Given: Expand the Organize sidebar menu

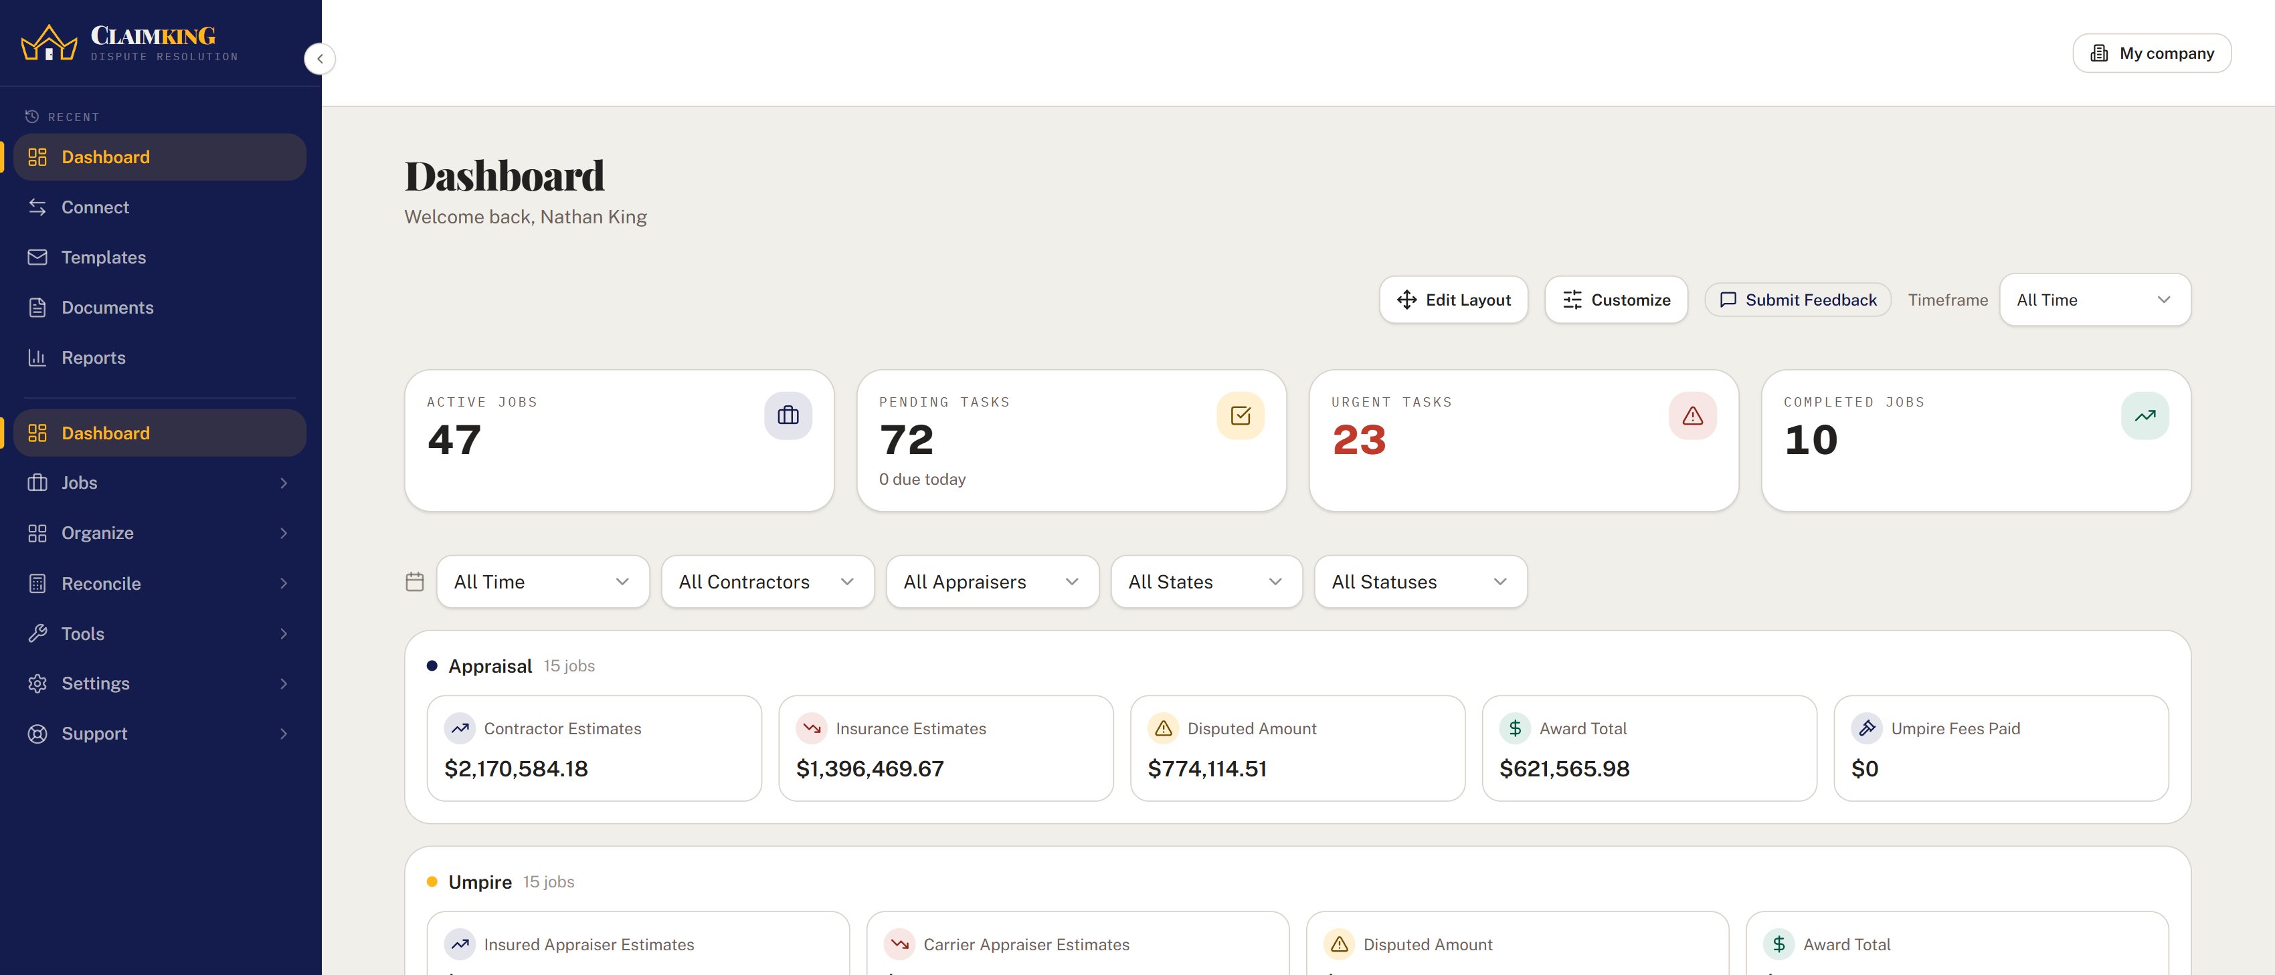Looking at the screenshot, I should (160, 533).
